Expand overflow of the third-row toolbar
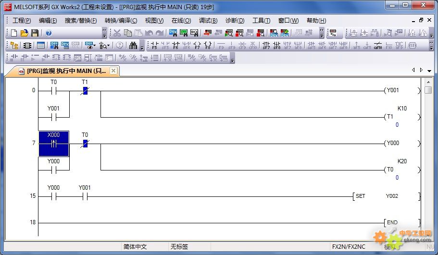This screenshot has height=255, width=438. coord(232,58)
